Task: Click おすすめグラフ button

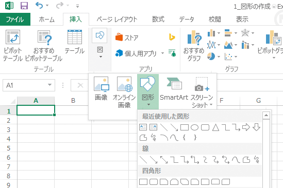Action: click(x=194, y=46)
